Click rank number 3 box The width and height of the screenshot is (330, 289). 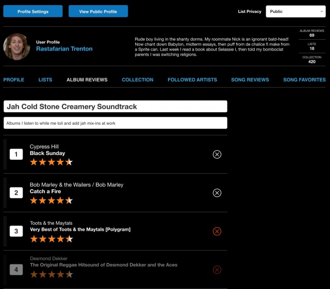pos(16,231)
